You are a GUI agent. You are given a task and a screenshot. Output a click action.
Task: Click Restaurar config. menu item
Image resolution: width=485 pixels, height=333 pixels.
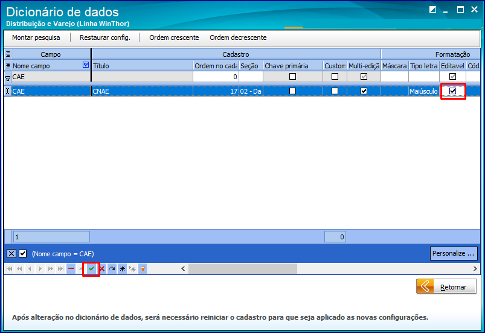point(105,37)
